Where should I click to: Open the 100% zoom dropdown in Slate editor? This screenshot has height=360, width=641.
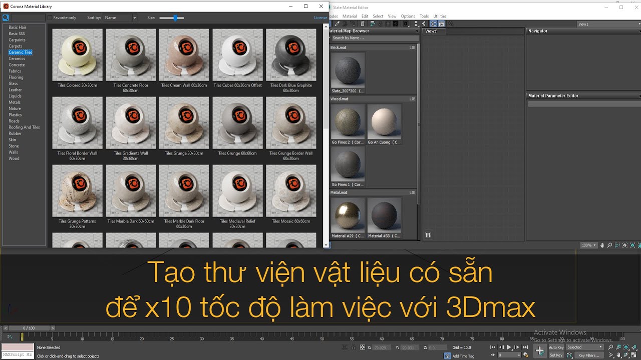coord(588,245)
